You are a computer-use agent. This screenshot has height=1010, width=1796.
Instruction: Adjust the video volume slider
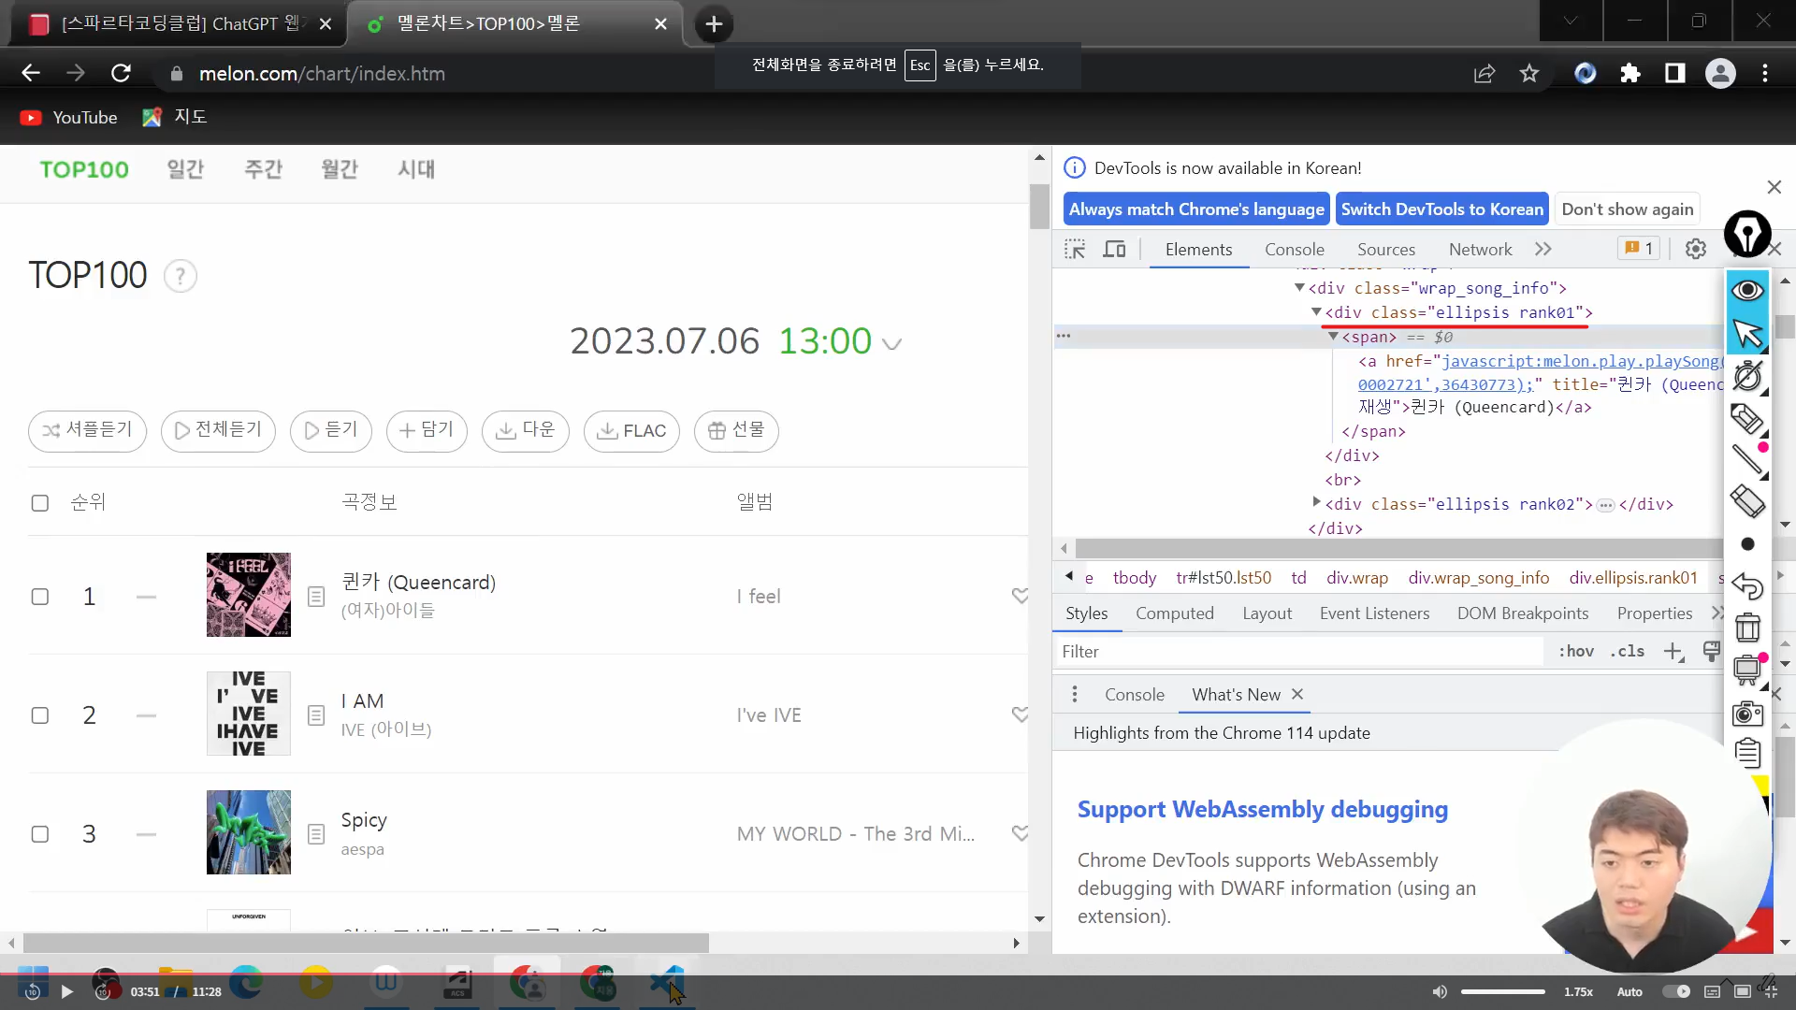tap(1503, 992)
